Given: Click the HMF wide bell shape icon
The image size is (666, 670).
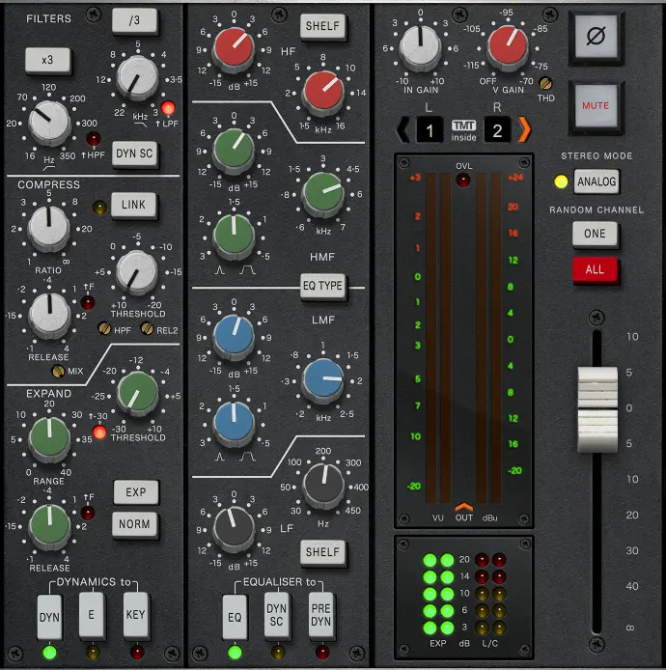Looking at the screenshot, I should point(248,270).
